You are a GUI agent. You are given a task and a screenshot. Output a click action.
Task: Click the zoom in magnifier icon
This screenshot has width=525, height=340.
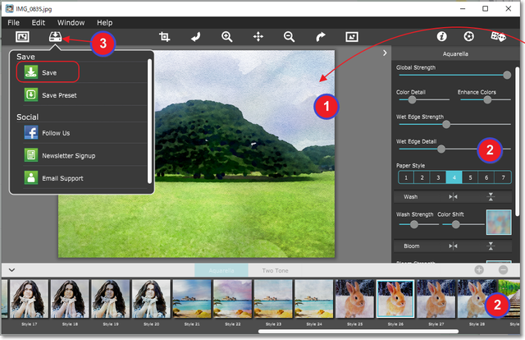(x=227, y=37)
